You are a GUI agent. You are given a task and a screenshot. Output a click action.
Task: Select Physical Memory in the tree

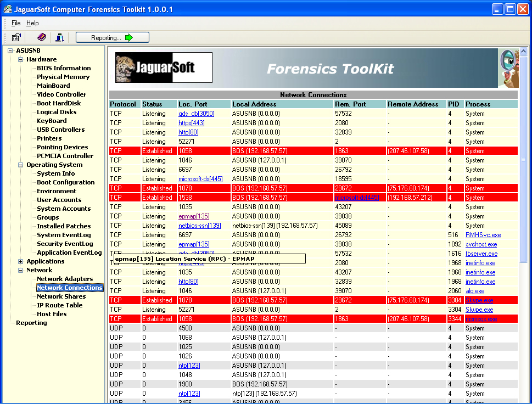click(x=63, y=77)
